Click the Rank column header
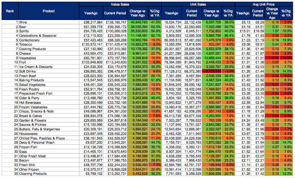 (10, 11)
